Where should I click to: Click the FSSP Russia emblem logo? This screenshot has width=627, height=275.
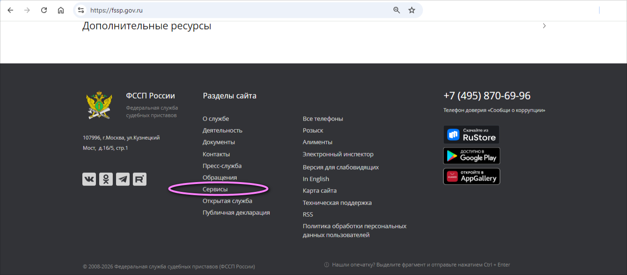pyautogui.click(x=99, y=105)
